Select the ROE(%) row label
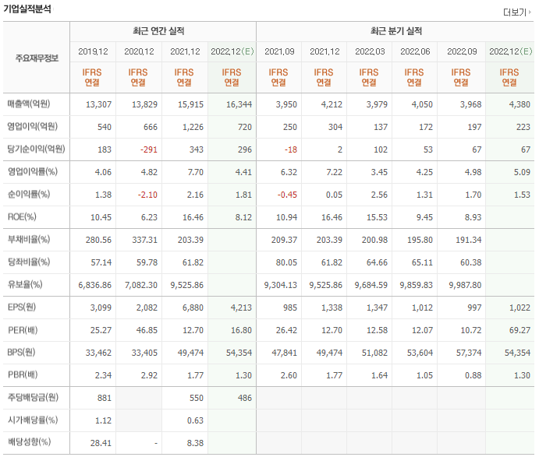The image size is (539, 457). pos(22,217)
